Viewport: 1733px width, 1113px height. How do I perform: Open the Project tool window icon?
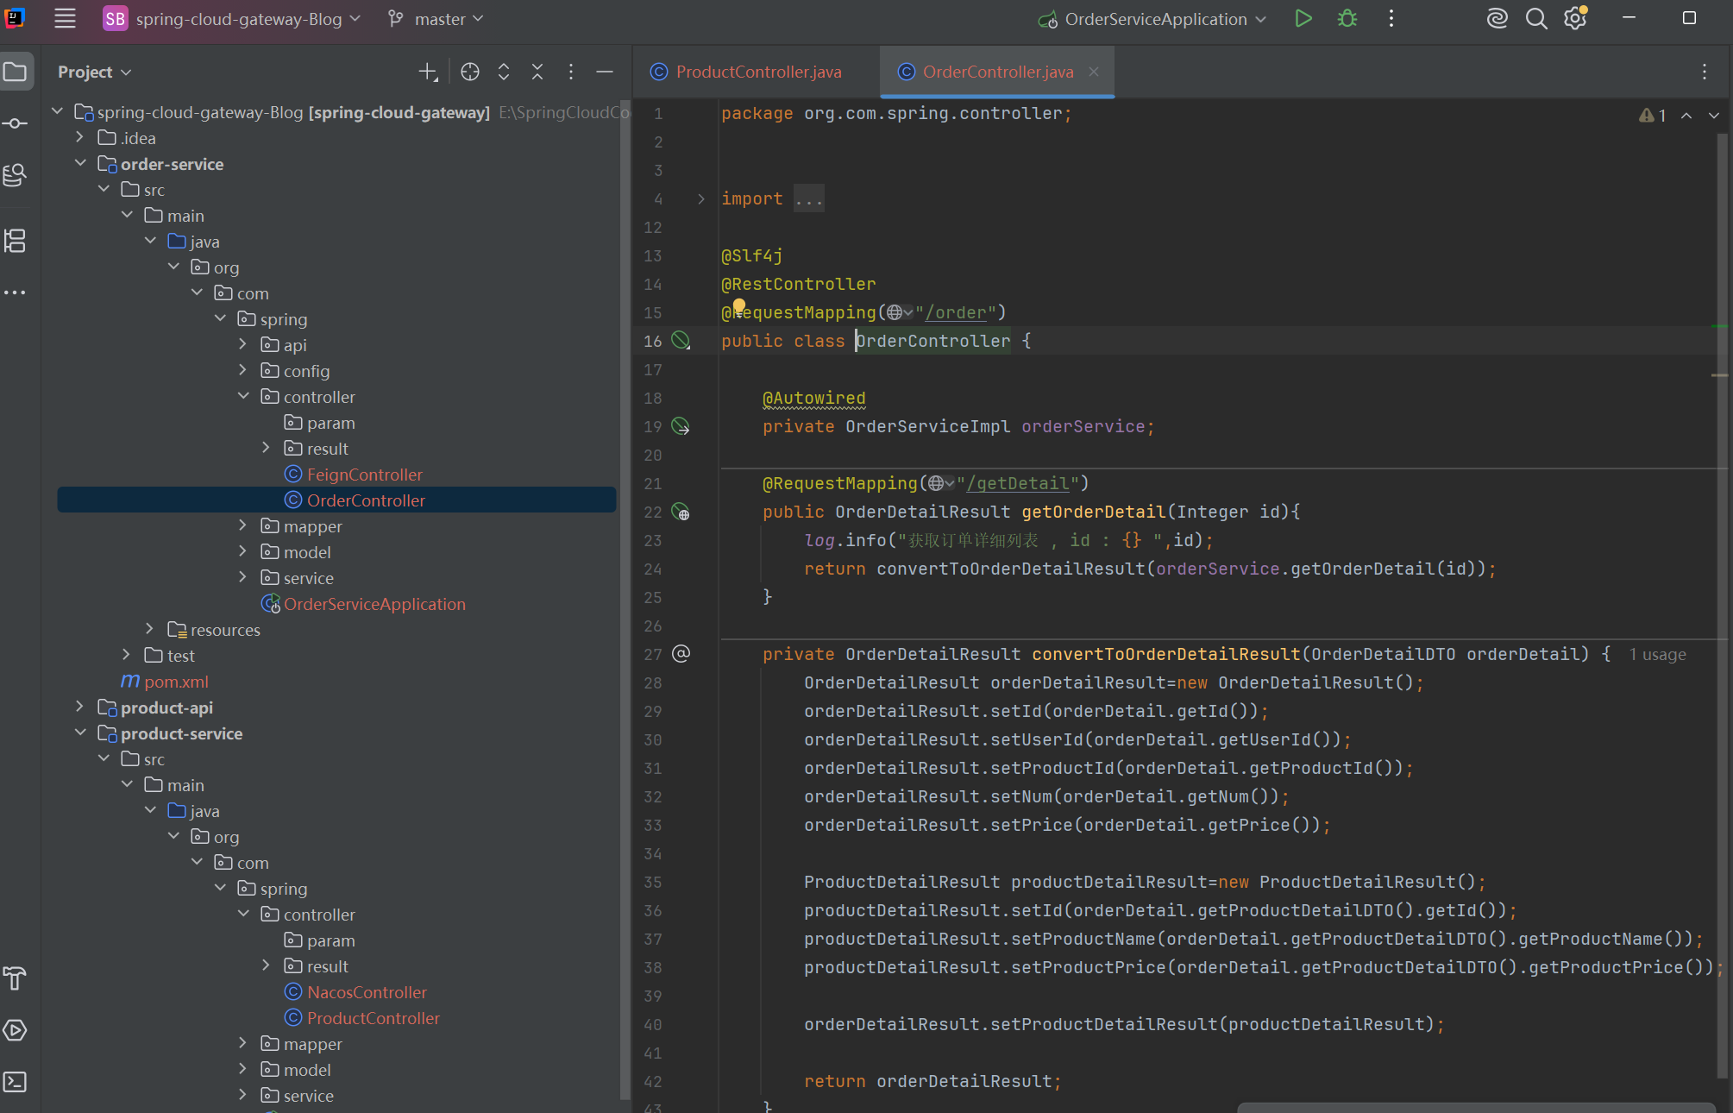pos(16,72)
